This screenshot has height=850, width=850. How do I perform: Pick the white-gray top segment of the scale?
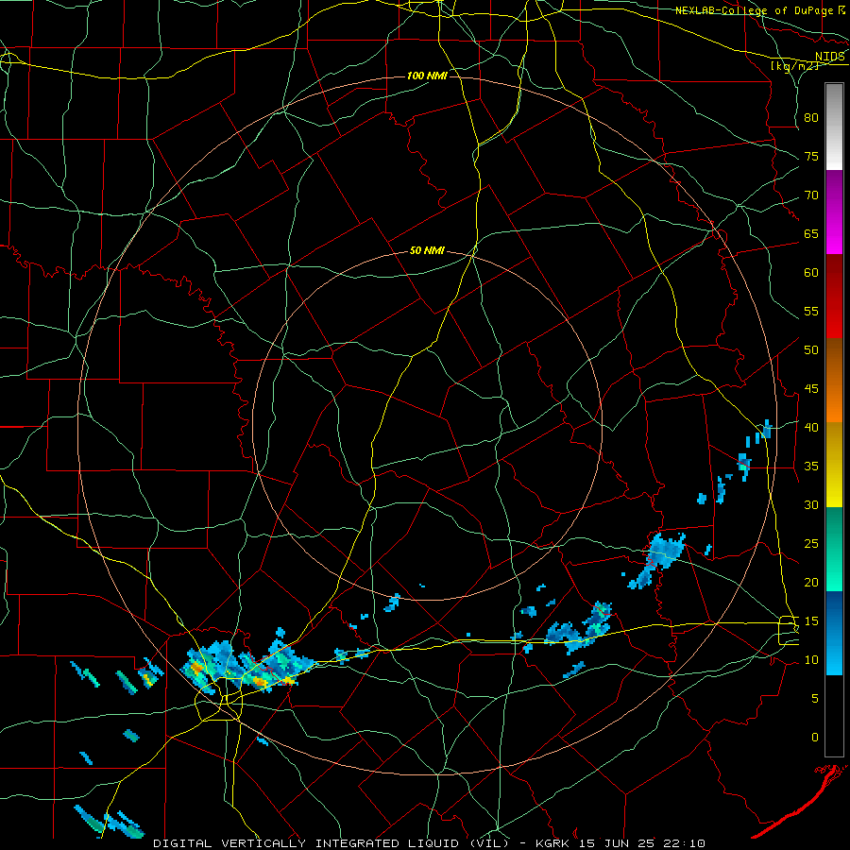[x=834, y=127]
